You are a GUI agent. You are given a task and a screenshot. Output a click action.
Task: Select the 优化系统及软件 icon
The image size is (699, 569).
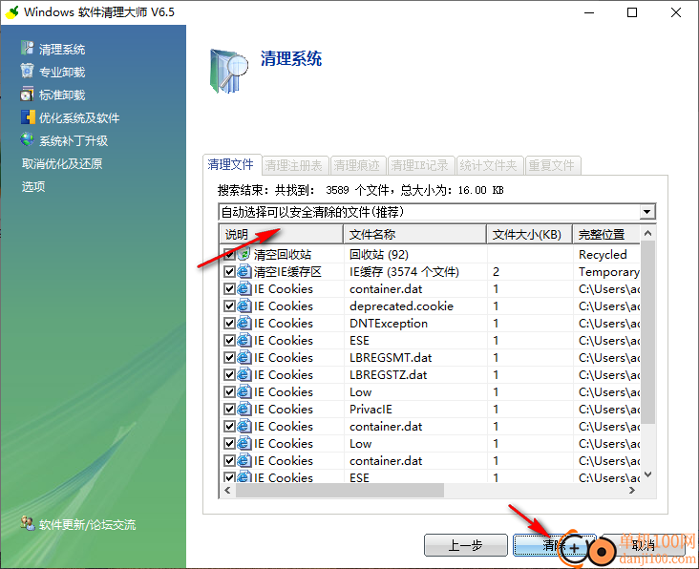point(27,117)
